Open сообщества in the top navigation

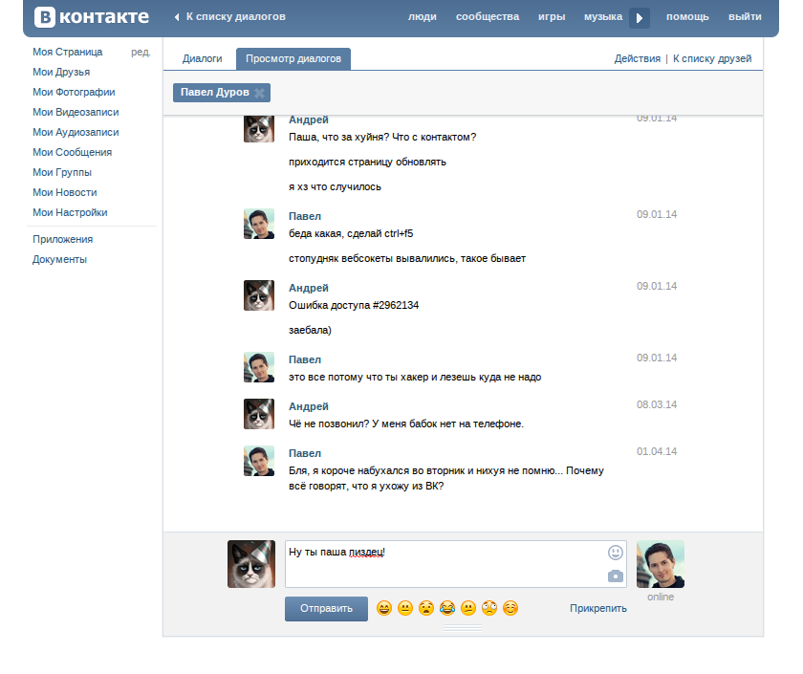click(488, 17)
